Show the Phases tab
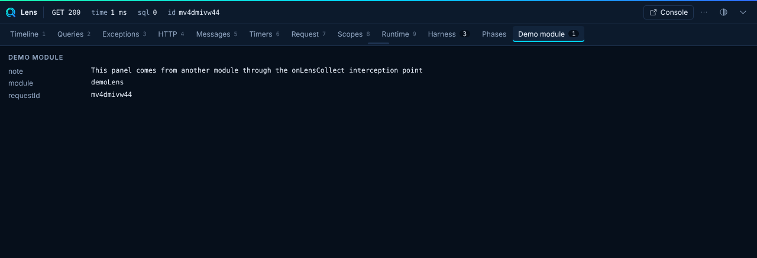Screen dimensions: 757x258 494,34
